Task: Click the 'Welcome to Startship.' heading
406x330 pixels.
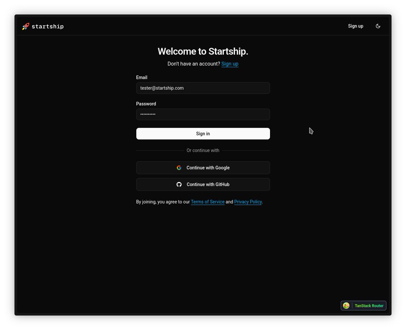Action: pyautogui.click(x=203, y=51)
